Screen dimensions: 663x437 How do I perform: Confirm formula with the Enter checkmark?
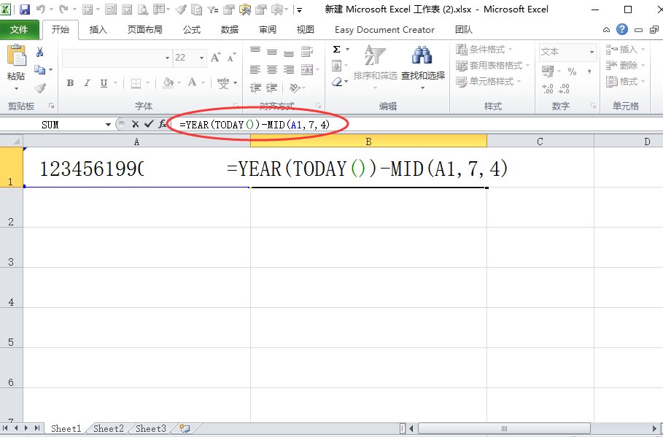pos(149,124)
